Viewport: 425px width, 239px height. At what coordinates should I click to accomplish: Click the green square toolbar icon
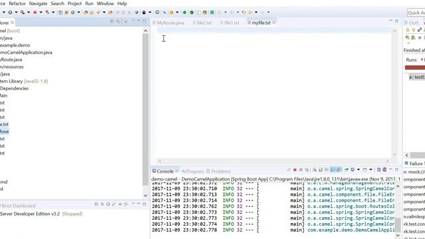click(212, 12)
